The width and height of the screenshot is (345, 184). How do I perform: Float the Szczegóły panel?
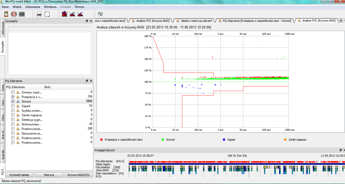pos(87,21)
